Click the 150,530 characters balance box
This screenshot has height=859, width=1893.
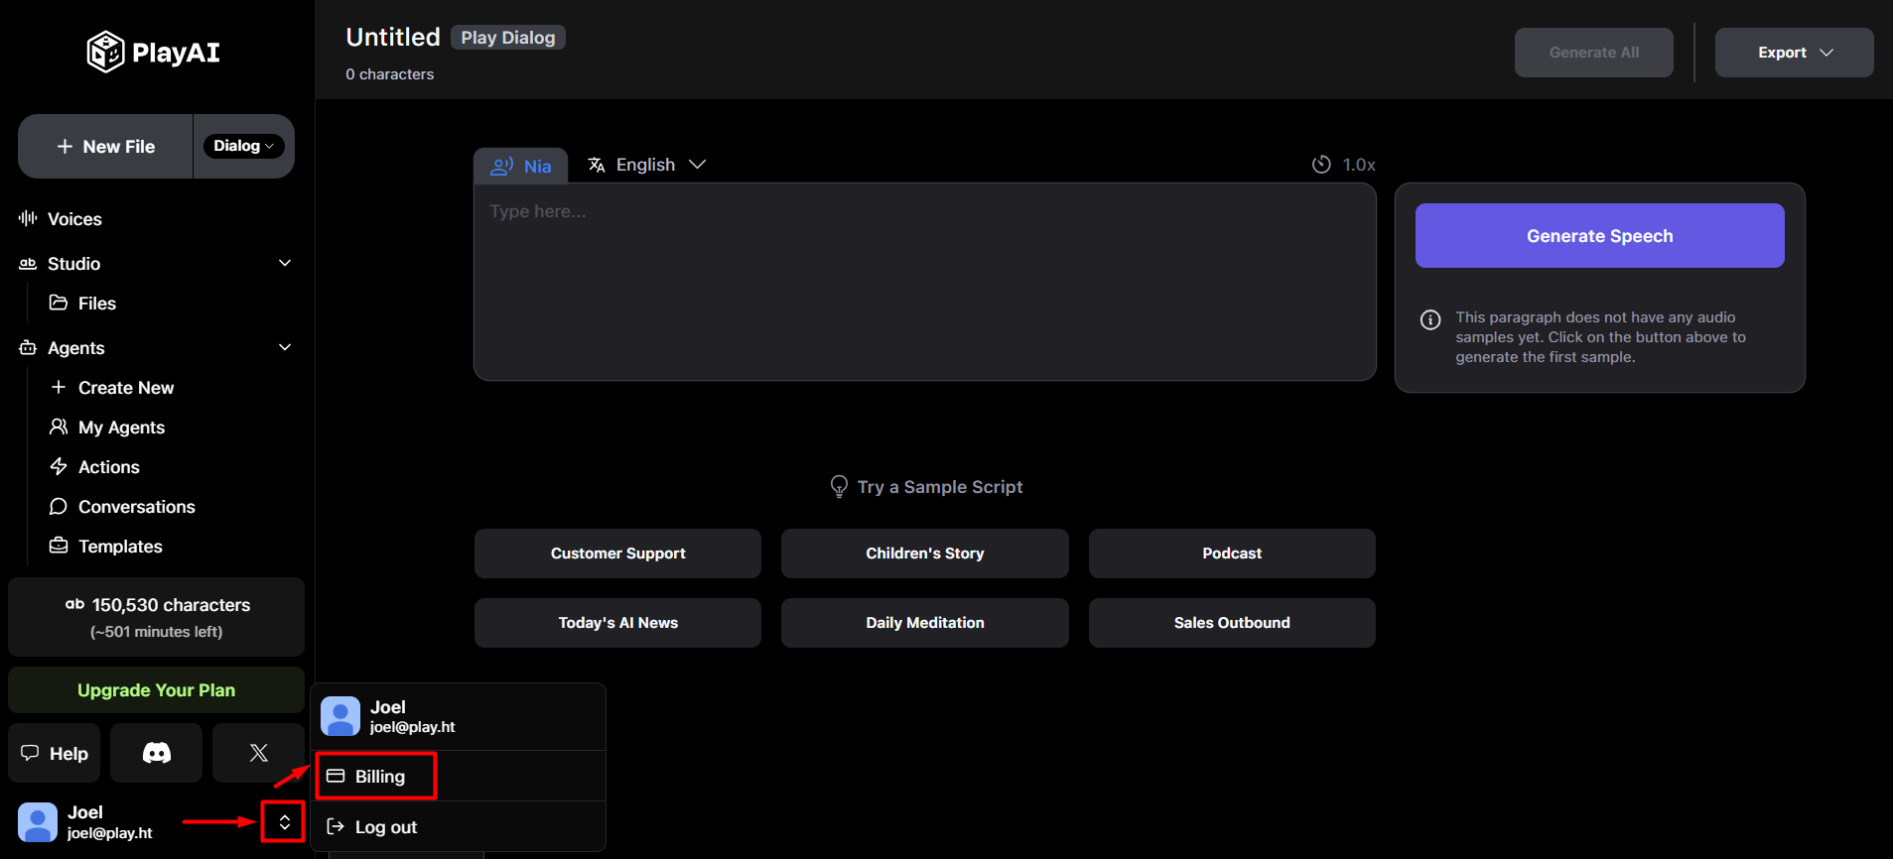coord(156,617)
